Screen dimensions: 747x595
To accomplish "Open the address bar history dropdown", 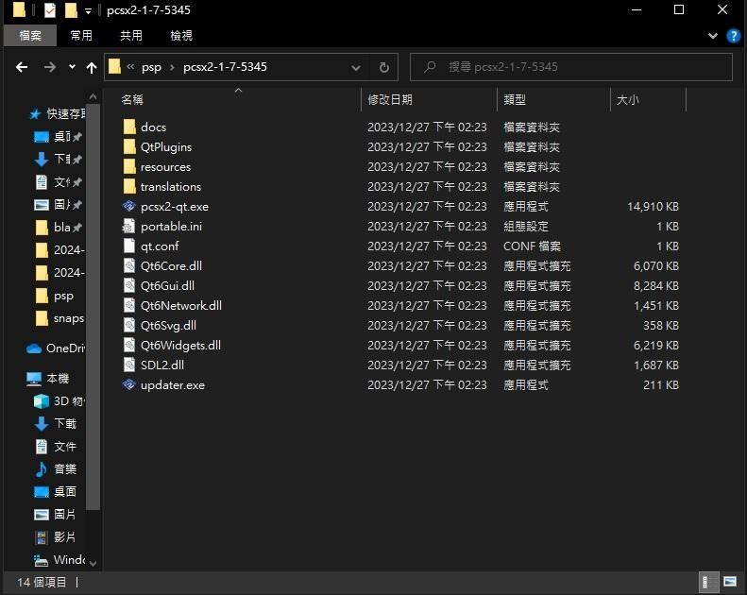I will tap(356, 67).
